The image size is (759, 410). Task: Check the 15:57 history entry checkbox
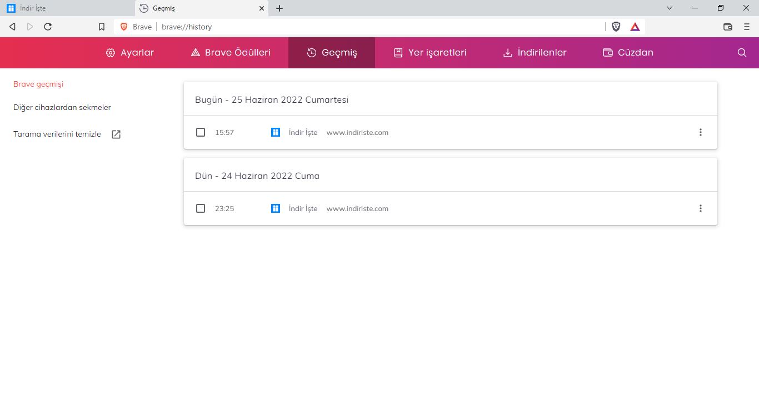201,132
